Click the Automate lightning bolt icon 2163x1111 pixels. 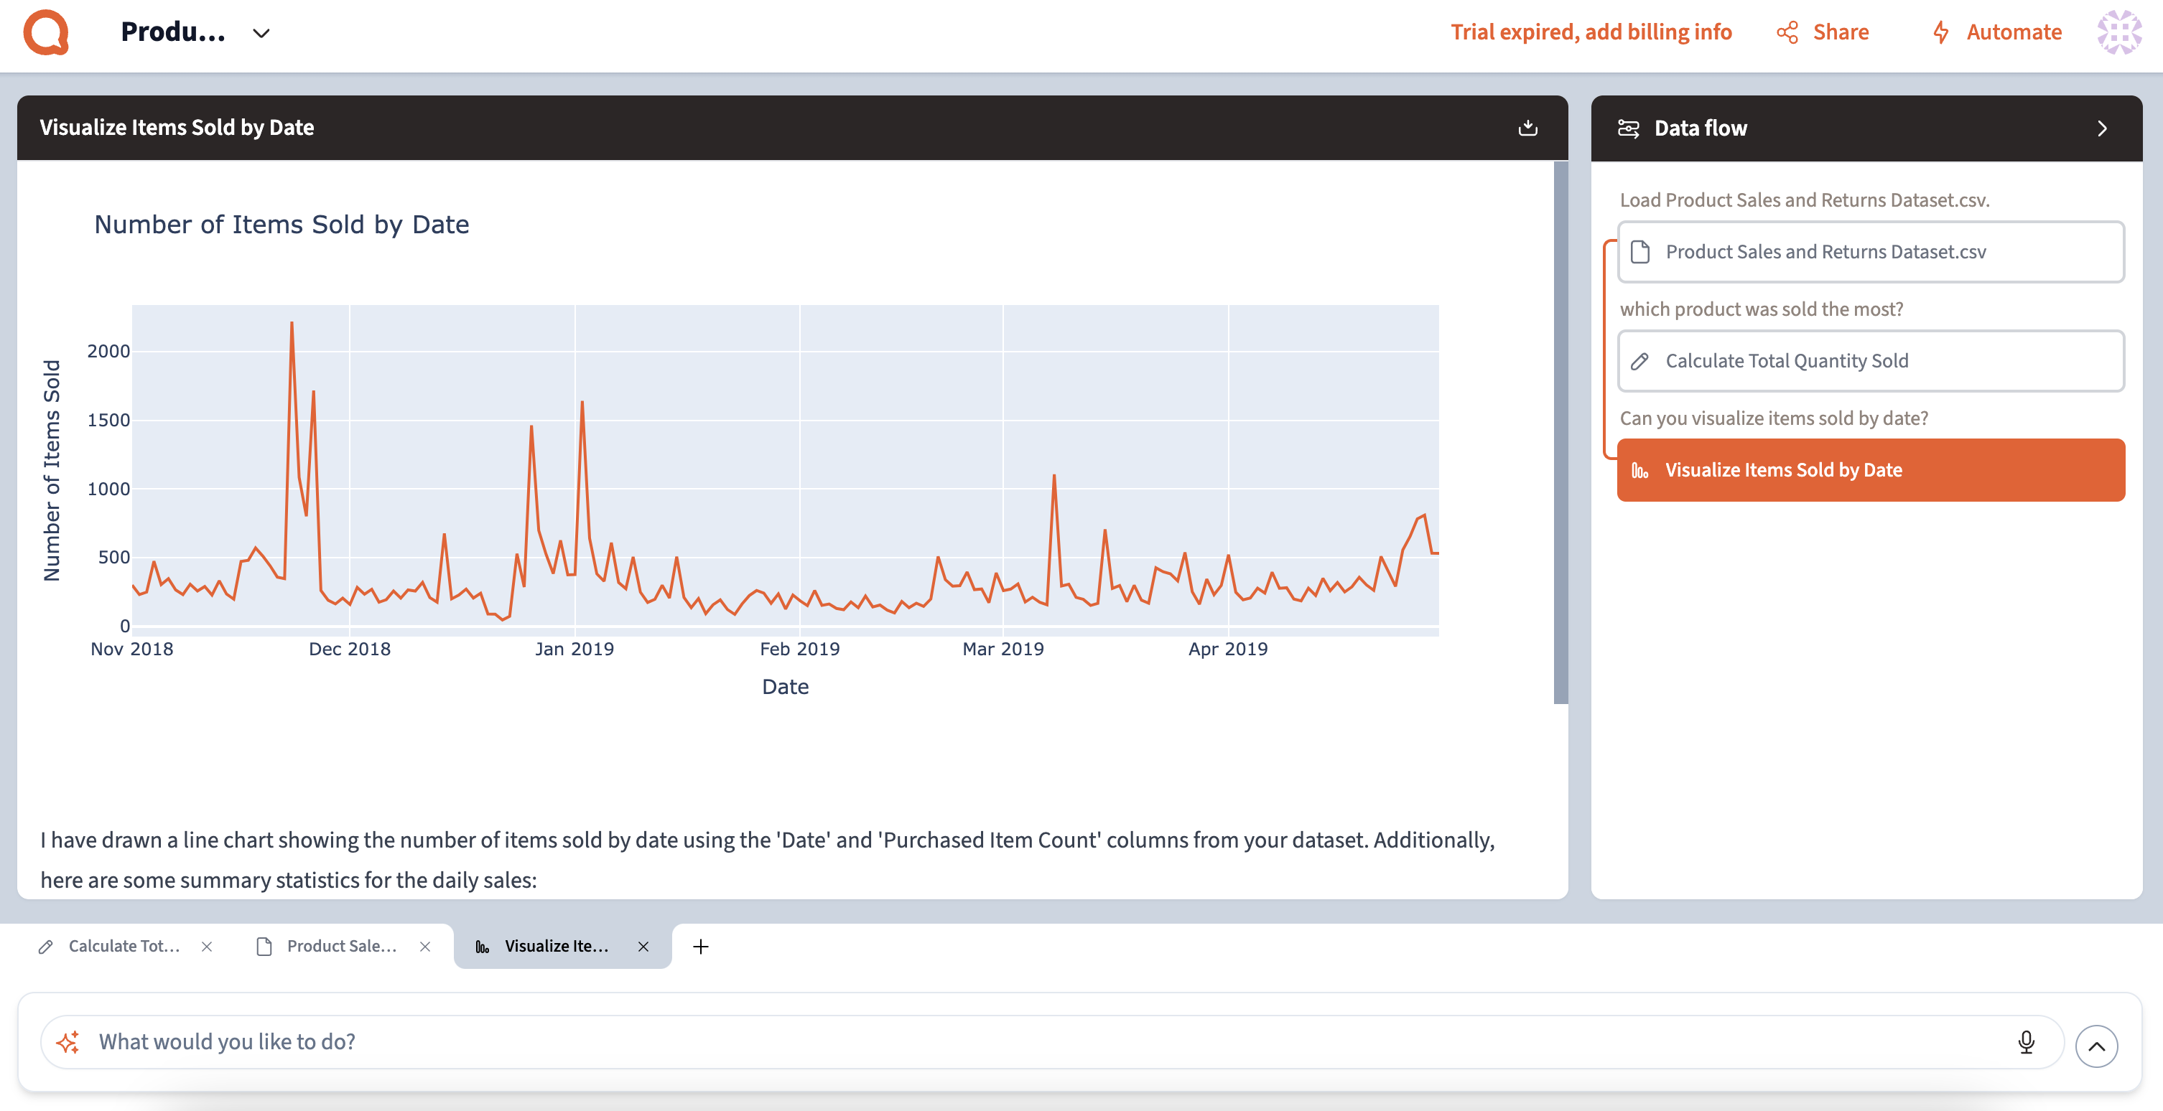(x=1940, y=31)
